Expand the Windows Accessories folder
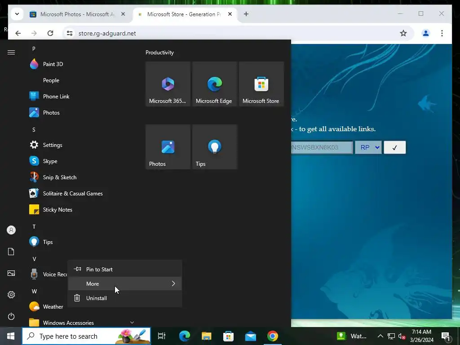 (82, 323)
